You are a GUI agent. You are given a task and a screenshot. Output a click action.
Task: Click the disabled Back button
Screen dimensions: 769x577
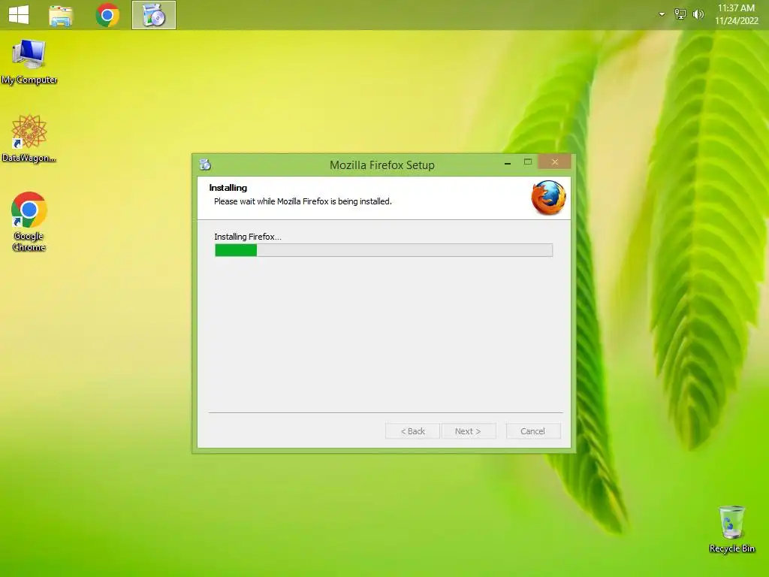412,431
